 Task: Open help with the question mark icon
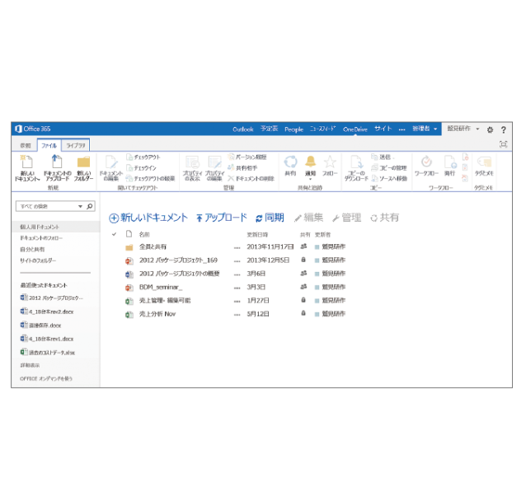pyautogui.click(x=504, y=129)
